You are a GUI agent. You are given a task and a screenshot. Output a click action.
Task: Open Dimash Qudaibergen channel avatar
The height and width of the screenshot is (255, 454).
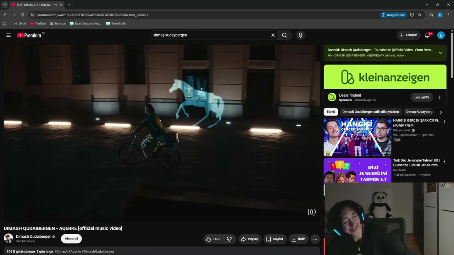coord(9,238)
